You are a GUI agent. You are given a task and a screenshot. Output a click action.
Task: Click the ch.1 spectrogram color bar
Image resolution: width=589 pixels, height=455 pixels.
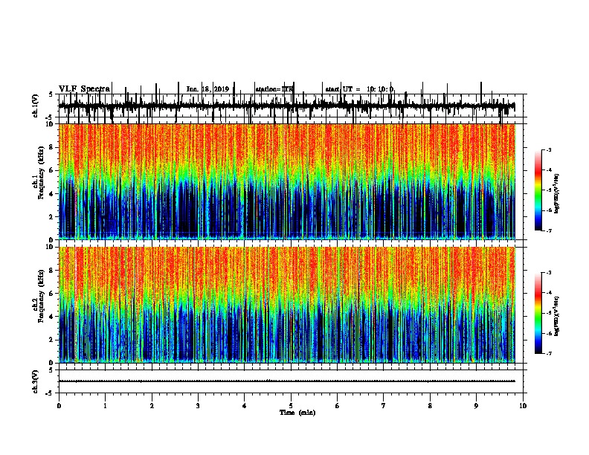point(538,190)
